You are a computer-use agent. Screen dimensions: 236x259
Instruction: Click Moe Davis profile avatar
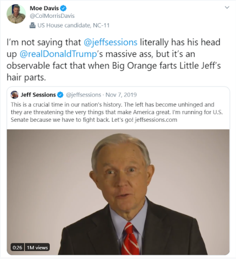[x=16, y=14]
